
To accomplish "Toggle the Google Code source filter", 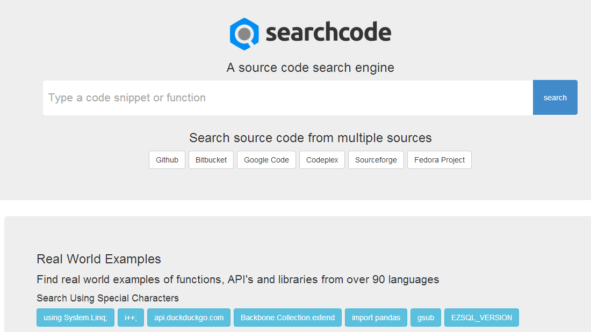I will pyautogui.click(x=266, y=160).
